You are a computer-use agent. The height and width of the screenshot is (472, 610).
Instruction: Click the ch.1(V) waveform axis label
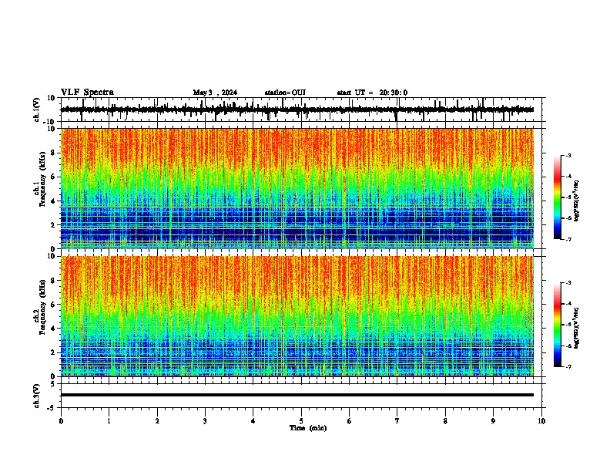pyautogui.click(x=36, y=110)
